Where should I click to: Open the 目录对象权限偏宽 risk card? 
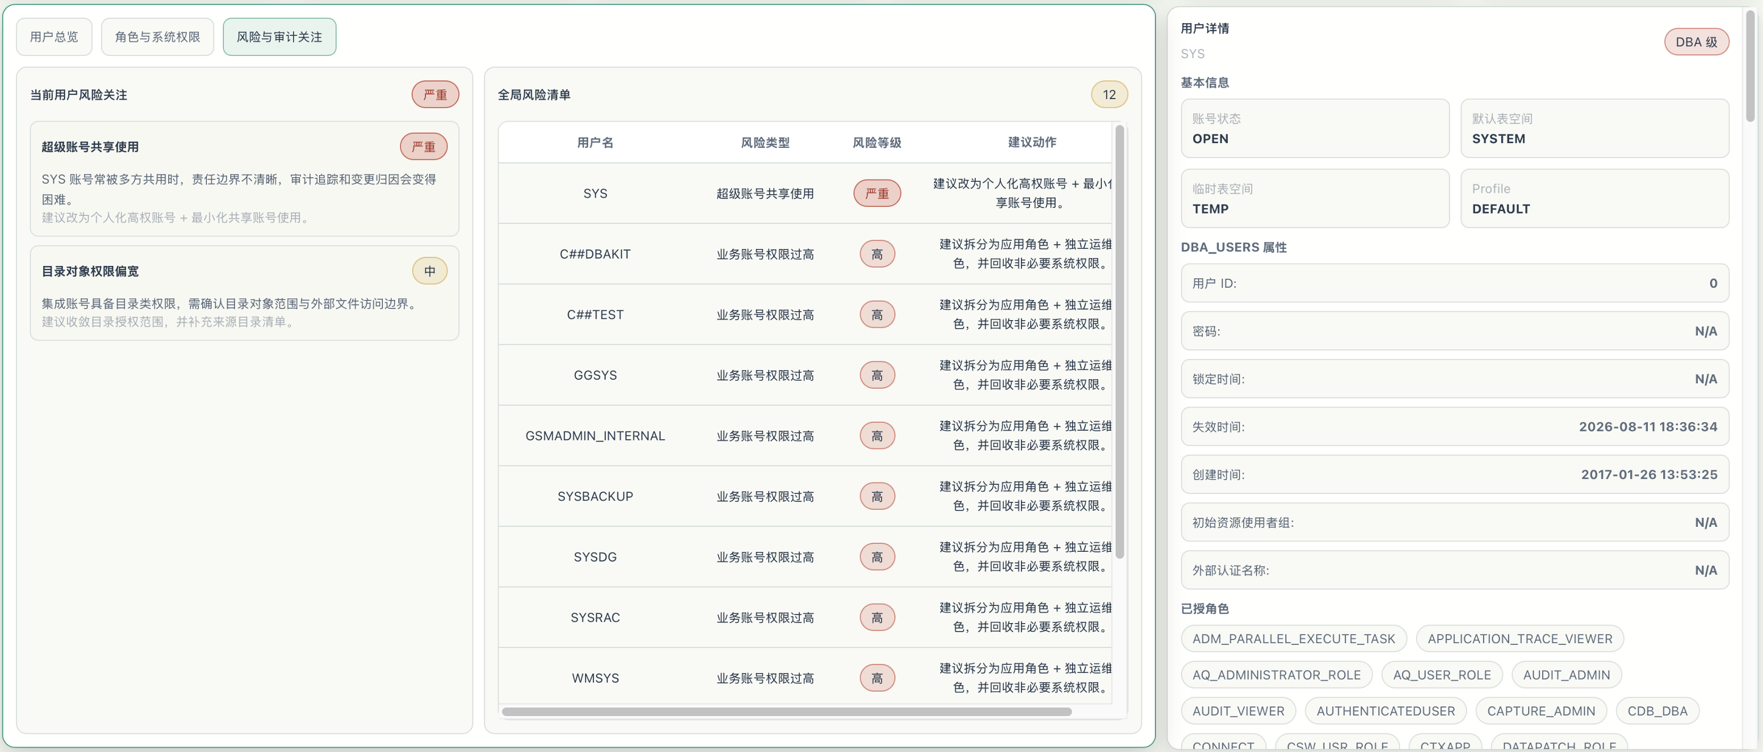point(244,293)
